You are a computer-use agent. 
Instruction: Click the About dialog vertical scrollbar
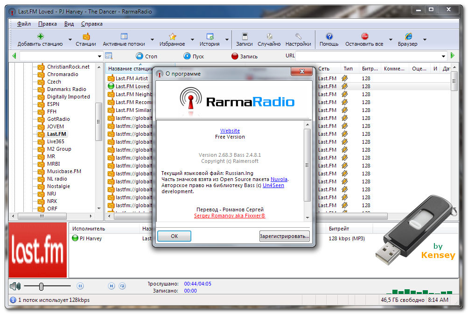coord(307,166)
